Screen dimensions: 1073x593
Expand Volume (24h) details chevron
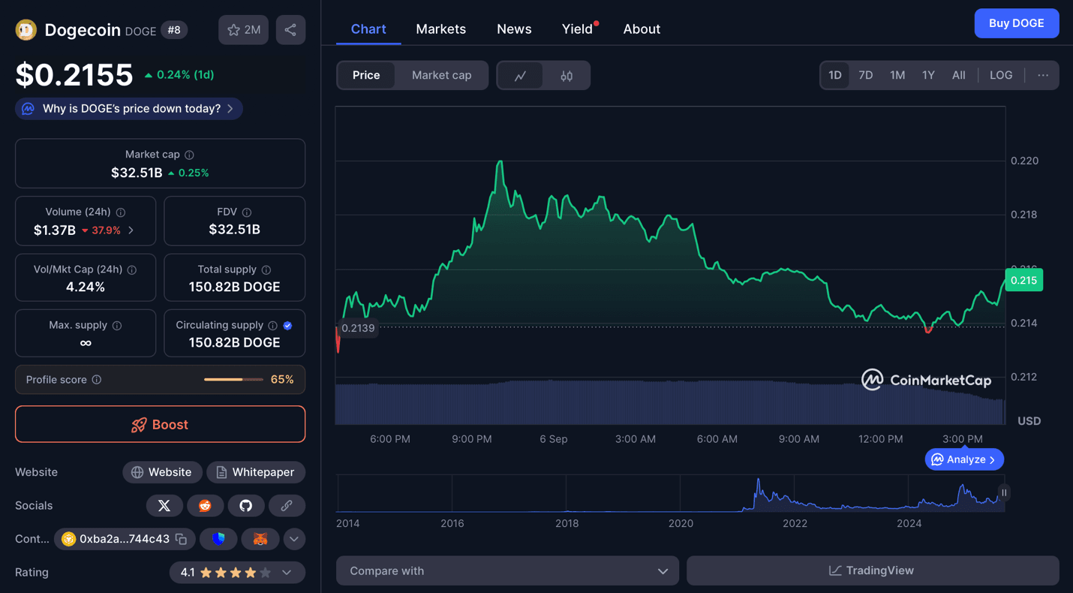tap(131, 230)
